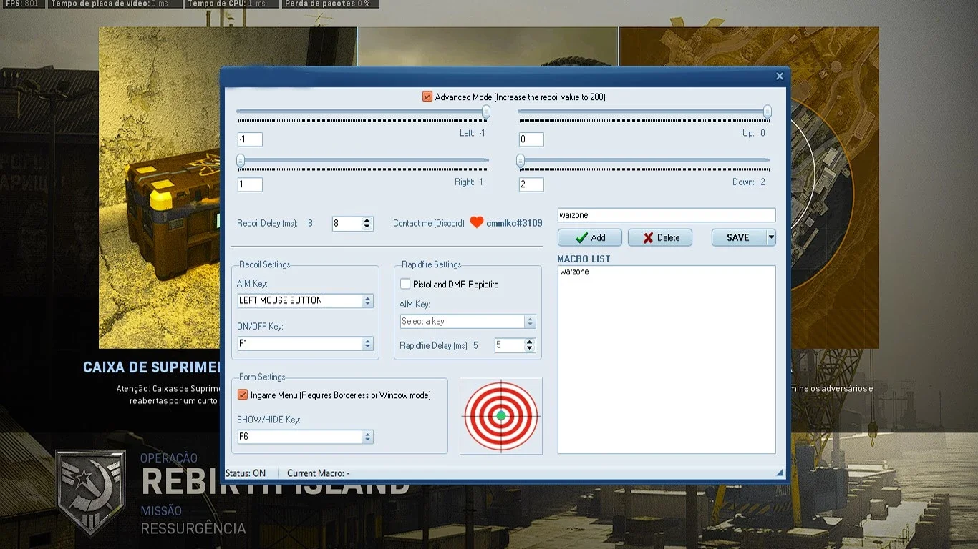This screenshot has width=978, height=549.
Task: Increase Recoil Delay using the stepper up arrow
Action: [367, 220]
